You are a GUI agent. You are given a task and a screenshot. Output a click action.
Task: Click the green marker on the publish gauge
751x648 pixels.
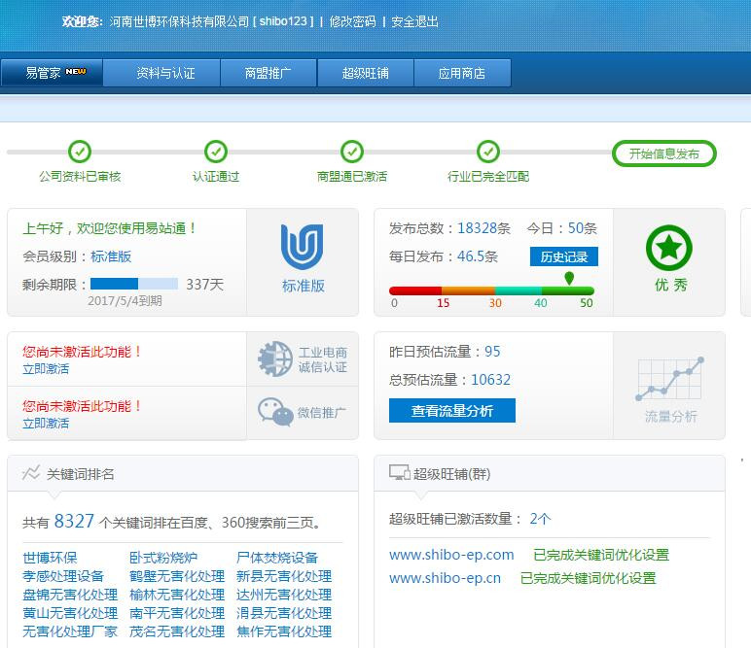[x=569, y=279]
